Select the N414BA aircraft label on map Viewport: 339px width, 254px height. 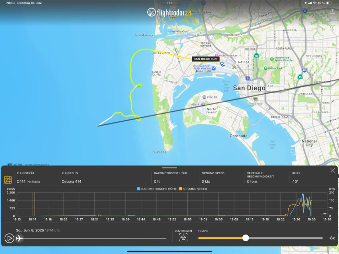(244, 63)
